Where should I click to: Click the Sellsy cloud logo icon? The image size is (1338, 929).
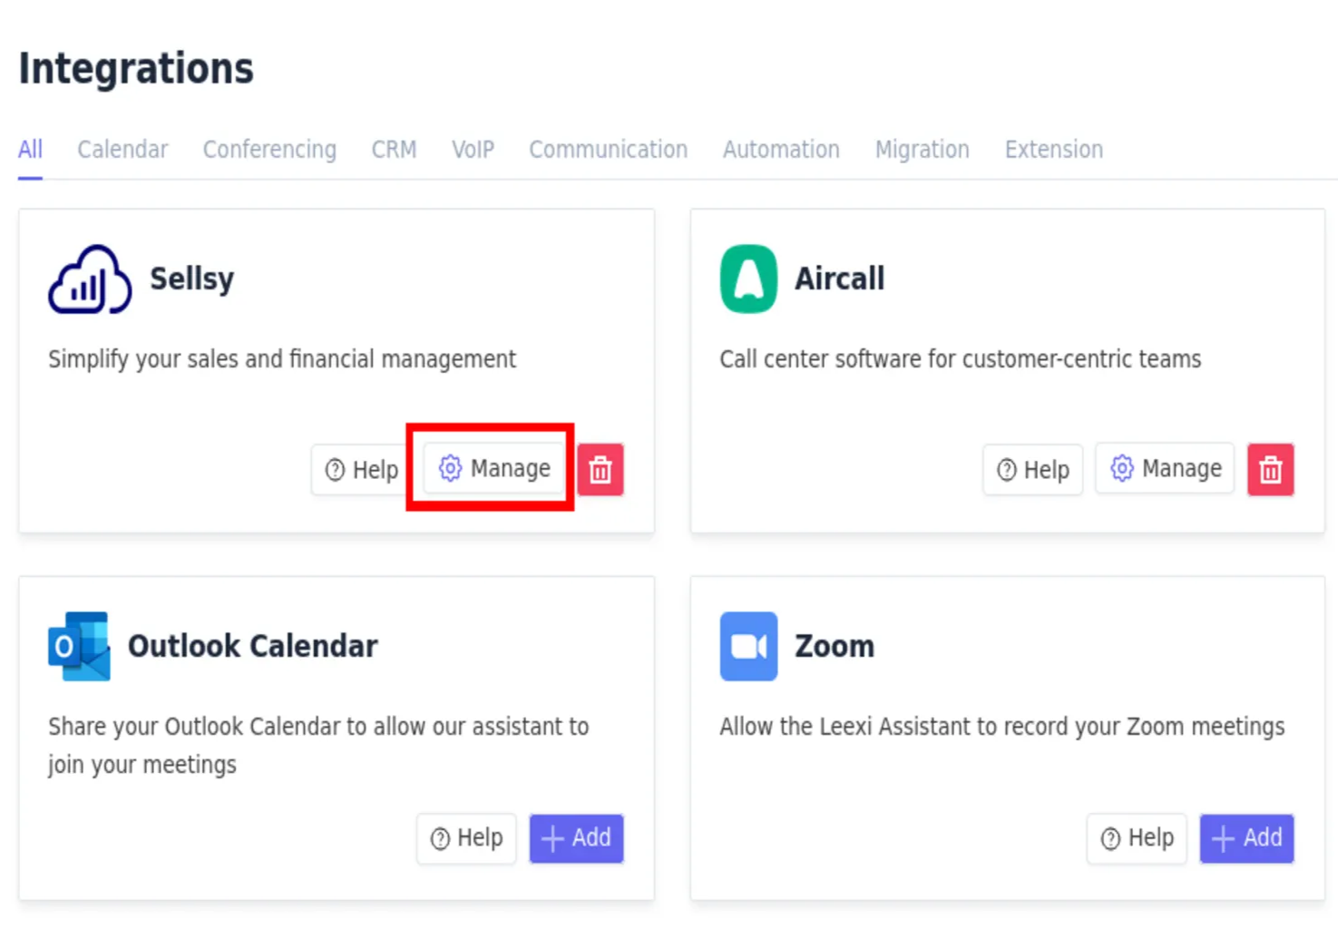click(x=90, y=279)
